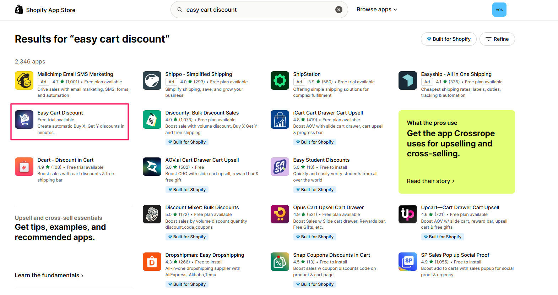The height and width of the screenshot is (295, 558).
Task: Select the Opus Cart Upsell Cart Drawer title
Action: pyautogui.click(x=328, y=207)
